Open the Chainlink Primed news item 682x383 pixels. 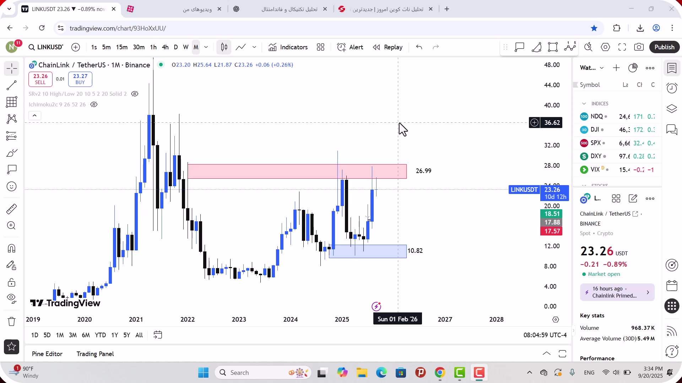[x=617, y=292]
